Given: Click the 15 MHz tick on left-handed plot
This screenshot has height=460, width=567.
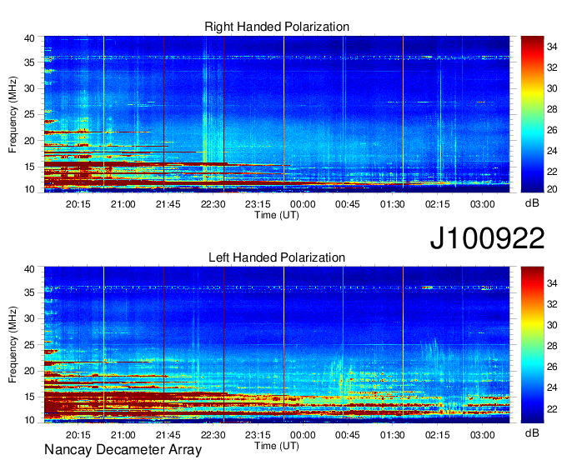Looking at the screenshot, I should click(x=29, y=397).
